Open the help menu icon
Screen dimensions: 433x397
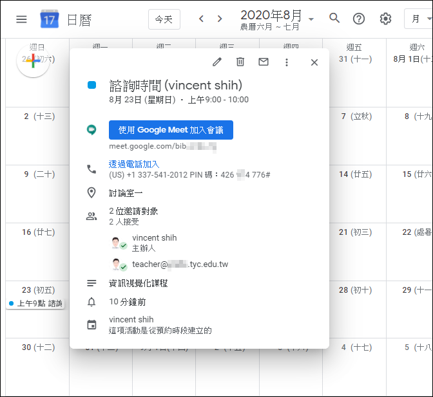coord(359,19)
